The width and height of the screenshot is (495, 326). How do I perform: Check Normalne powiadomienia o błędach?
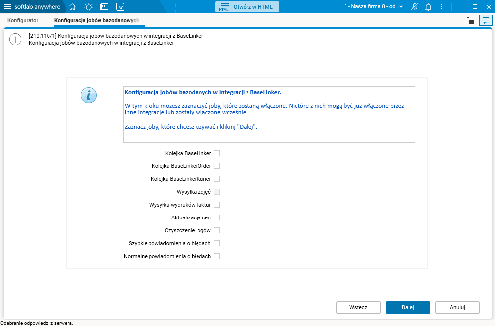tap(217, 256)
